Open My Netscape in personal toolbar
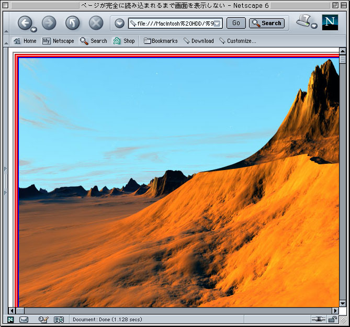The width and height of the screenshot is (350, 327). [x=58, y=41]
